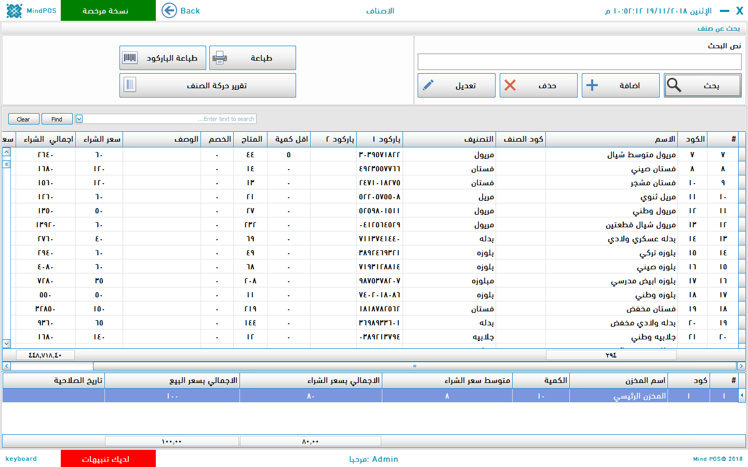Click the blue plus add icon
The height and width of the screenshot is (467, 748).
point(592,85)
